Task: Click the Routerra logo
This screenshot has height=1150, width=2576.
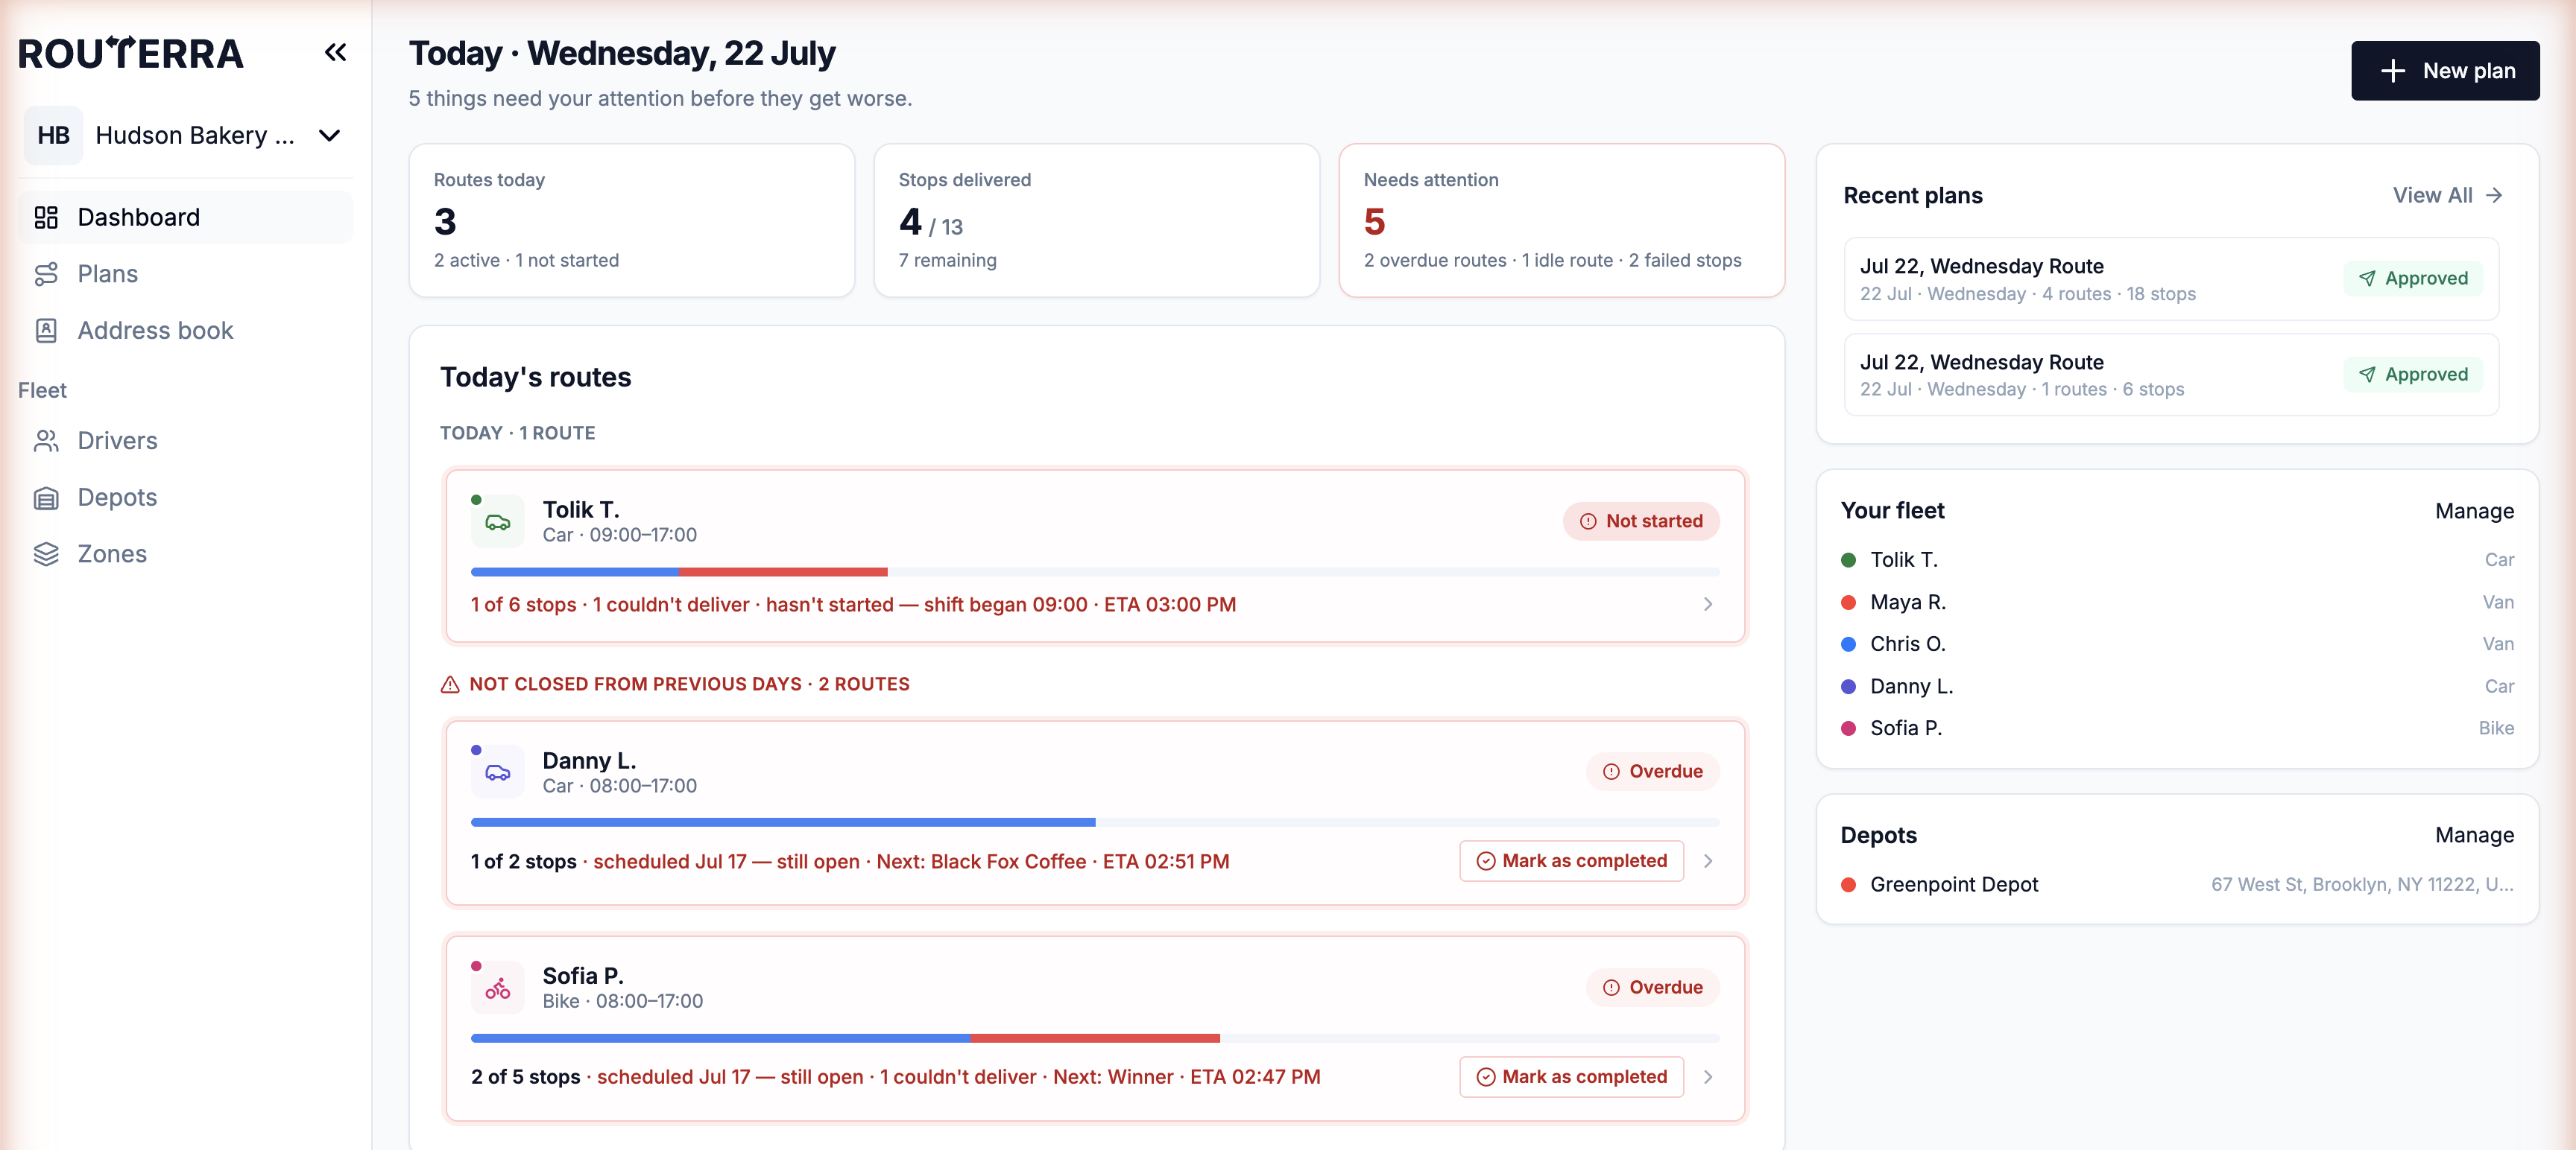Action: (x=131, y=54)
